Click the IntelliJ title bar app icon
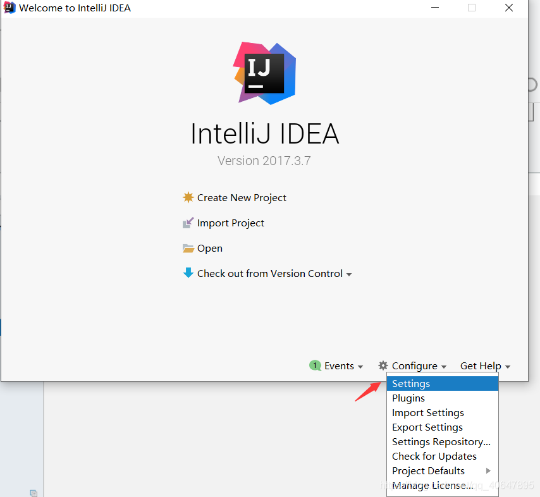Viewport: 540px width, 497px height. coord(9,8)
